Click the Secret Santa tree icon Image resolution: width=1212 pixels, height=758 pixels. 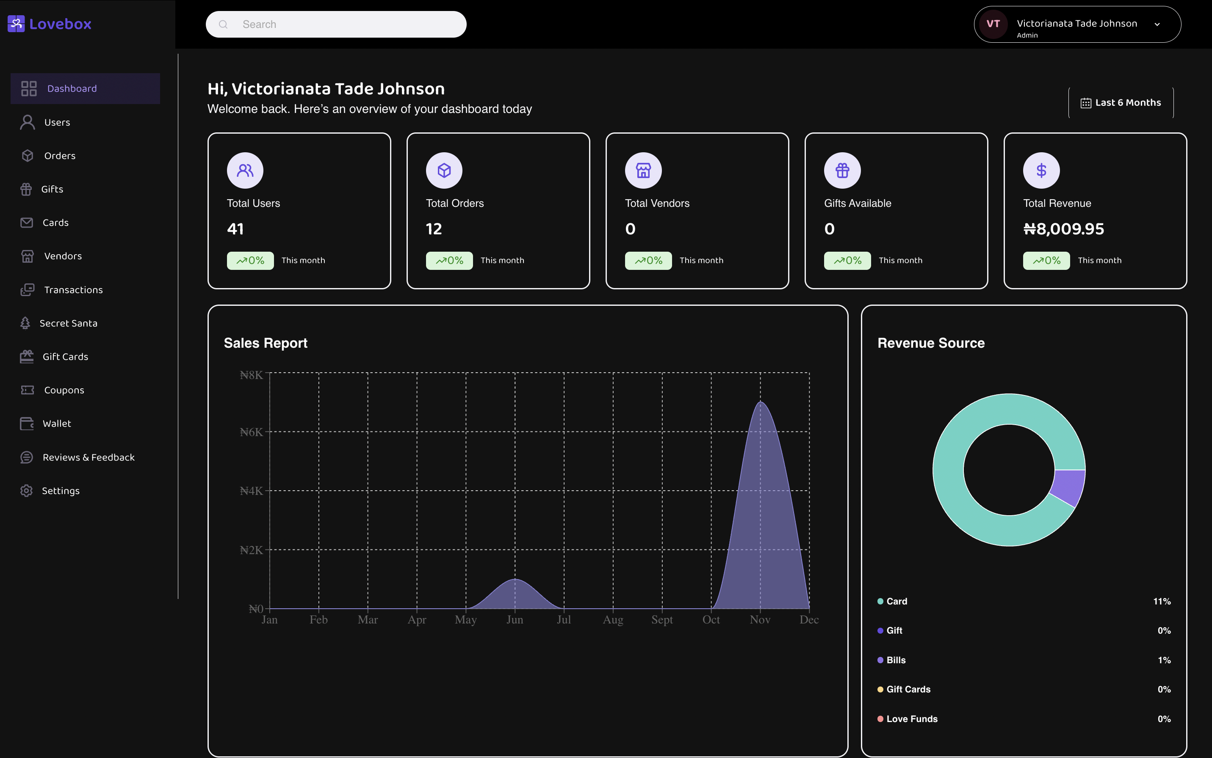pos(25,323)
